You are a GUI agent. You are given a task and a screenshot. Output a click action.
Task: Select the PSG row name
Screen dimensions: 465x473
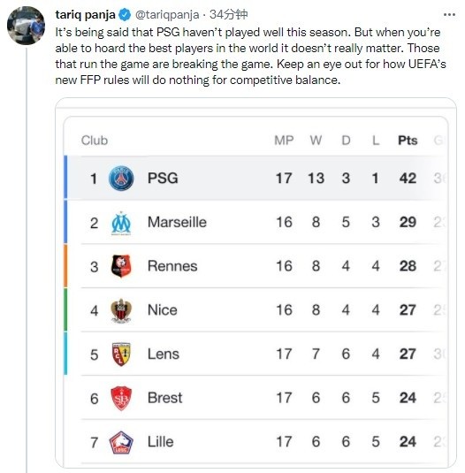[x=163, y=178]
